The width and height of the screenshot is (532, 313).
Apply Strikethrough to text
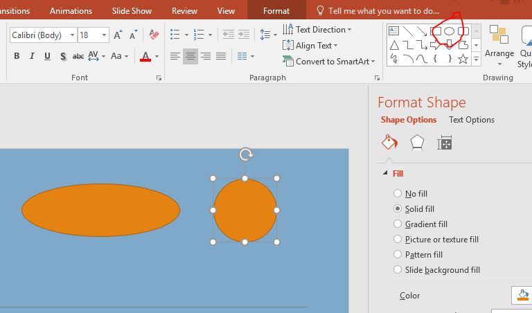[78, 56]
